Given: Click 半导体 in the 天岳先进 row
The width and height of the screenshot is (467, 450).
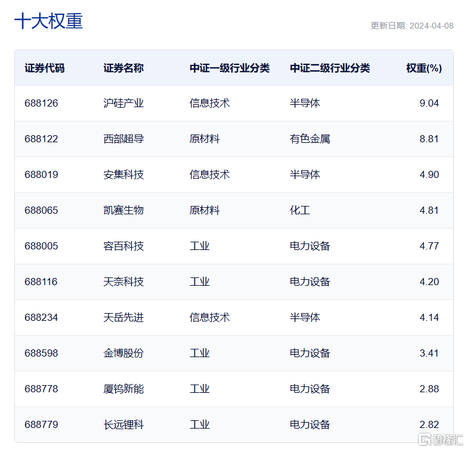Looking at the screenshot, I should (305, 317).
